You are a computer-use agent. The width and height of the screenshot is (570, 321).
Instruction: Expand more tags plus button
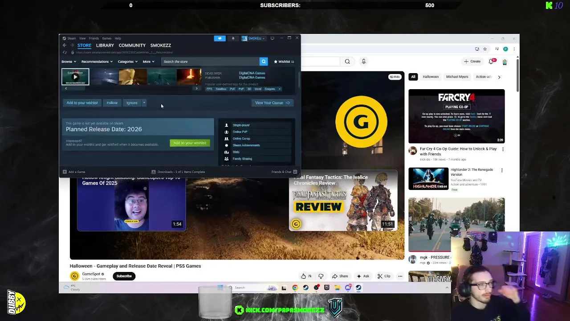(x=279, y=89)
